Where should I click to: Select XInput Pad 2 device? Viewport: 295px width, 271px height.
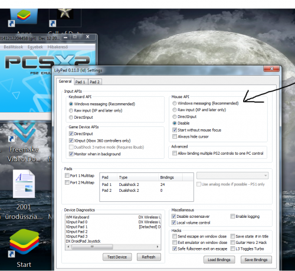(x=77, y=231)
